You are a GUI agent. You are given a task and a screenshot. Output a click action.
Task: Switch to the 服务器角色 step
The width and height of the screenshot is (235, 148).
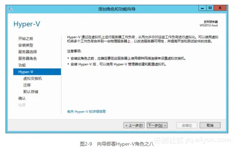[28, 58]
